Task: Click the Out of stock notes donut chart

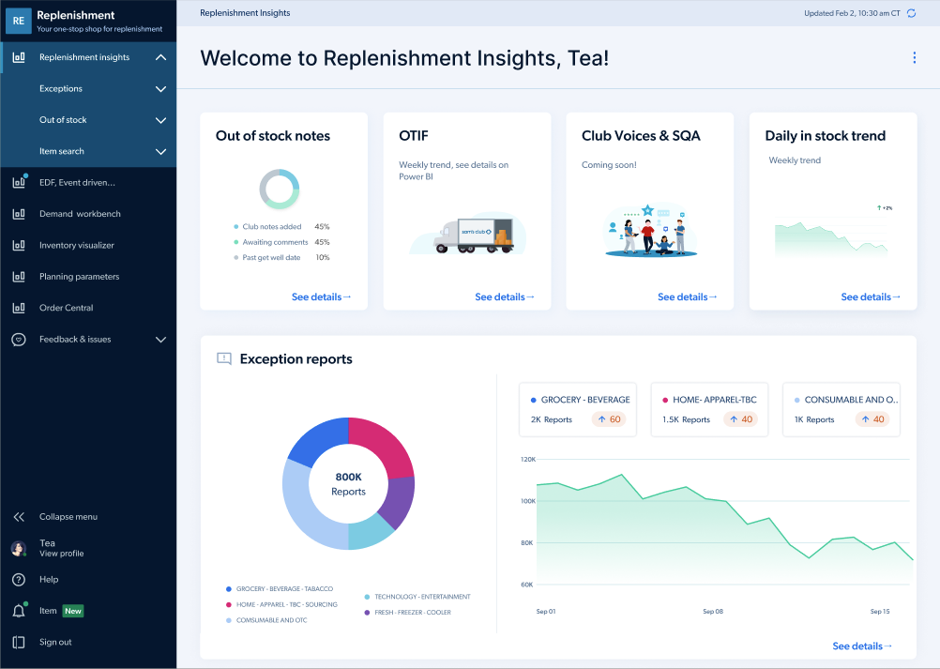Action: click(280, 189)
